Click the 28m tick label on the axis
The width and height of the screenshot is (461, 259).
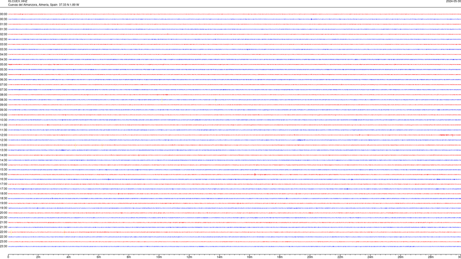tap(431, 257)
